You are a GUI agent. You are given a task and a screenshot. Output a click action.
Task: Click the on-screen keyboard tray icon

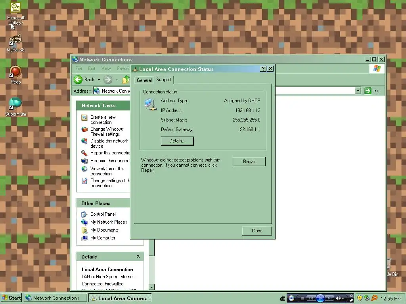tap(283, 298)
